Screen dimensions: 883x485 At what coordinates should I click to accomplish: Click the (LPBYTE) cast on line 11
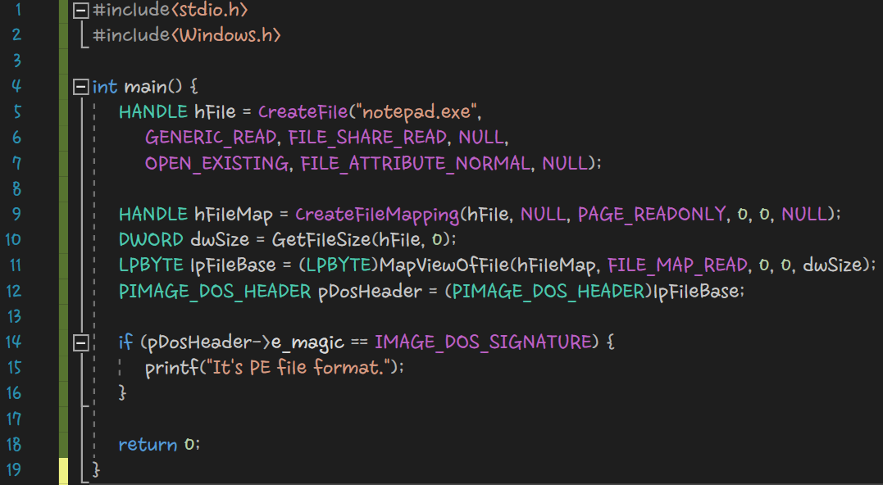point(339,265)
